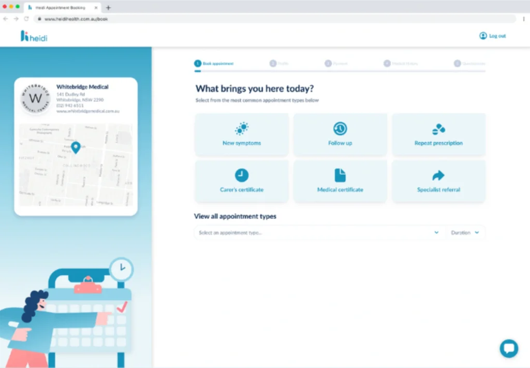Open the www.whitebridgemedical.com.au link
The image size is (530, 368).
pyautogui.click(x=88, y=111)
